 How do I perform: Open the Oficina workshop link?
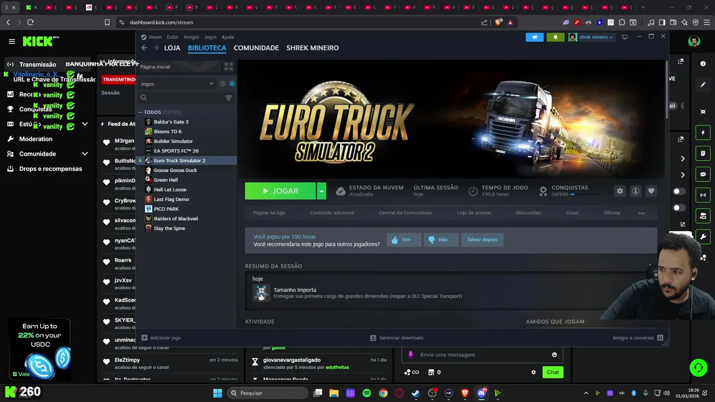[x=612, y=213]
